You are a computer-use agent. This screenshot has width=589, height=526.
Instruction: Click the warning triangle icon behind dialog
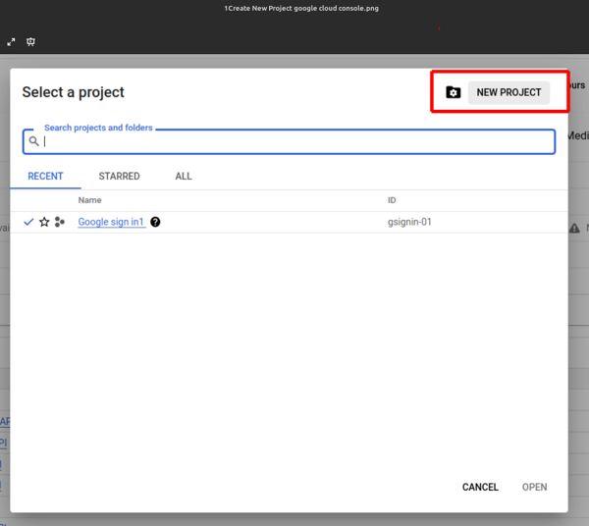(x=574, y=228)
